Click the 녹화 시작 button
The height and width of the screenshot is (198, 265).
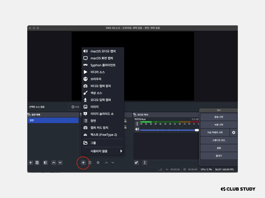tap(219, 125)
